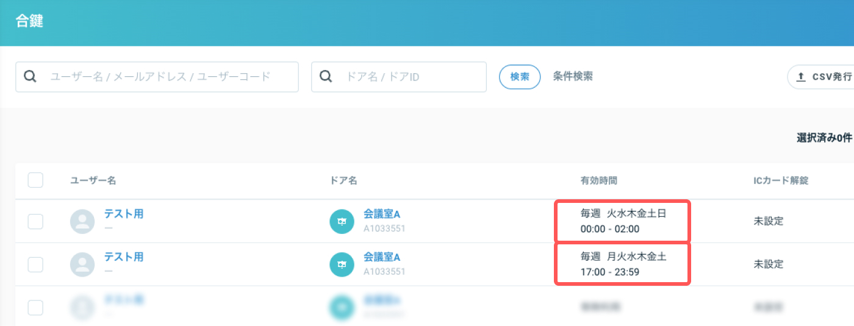The height and width of the screenshot is (326, 854).
Task: Click 未設定 in the 17:00 - 23:59 row
Action: pyautogui.click(x=769, y=264)
